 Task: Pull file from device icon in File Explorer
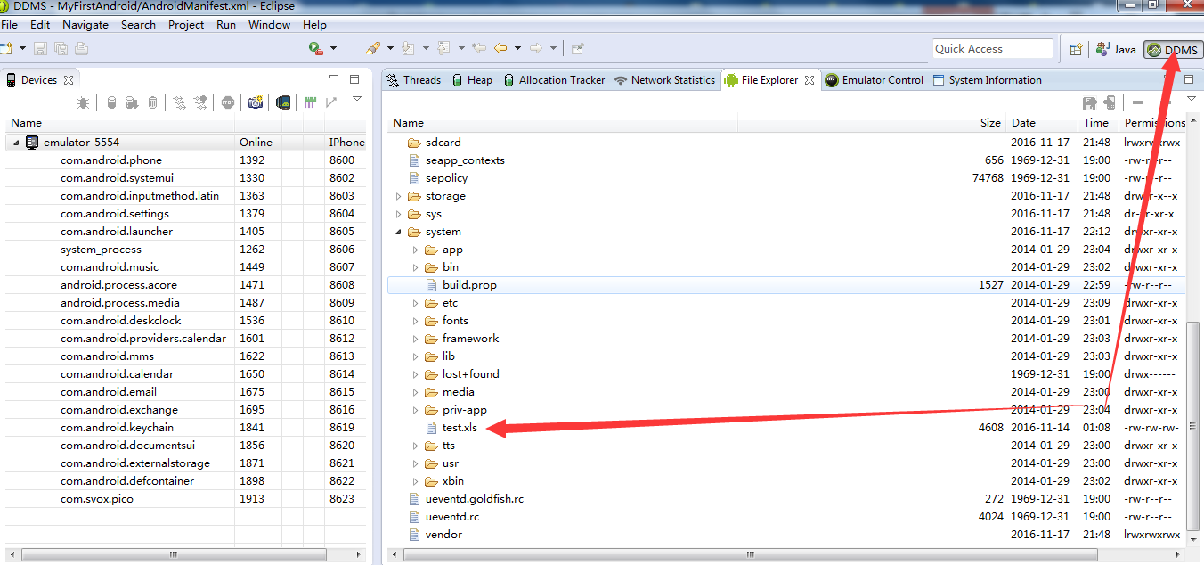1089,102
